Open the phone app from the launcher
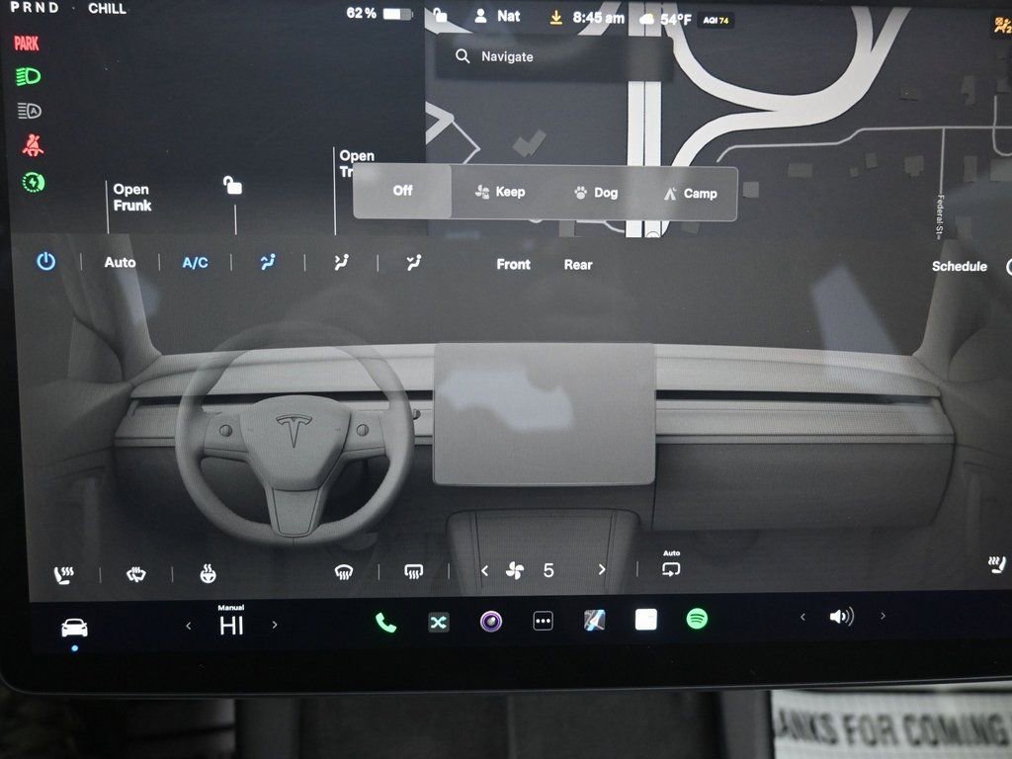This screenshot has height=759, width=1012. [x=384, y=622]
